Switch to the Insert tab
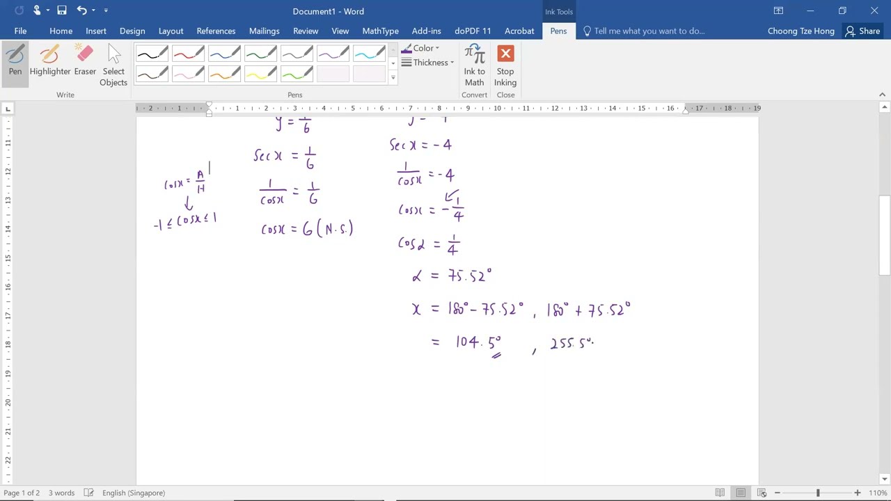Image resolution: width=891 pixels, height=501 pixels. tap(96, 31)
